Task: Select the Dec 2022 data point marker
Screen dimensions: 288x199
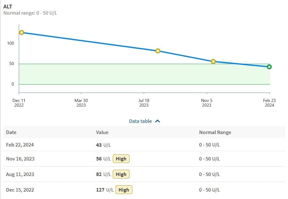Action: 21,32
